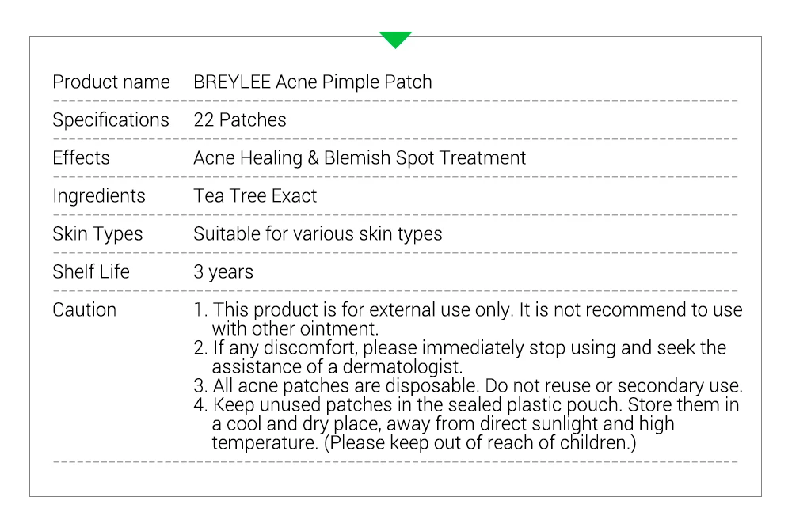The width and height of the screenshot is (792, 527).
Task: Click 'Acne Healing & Blemish Spot Treatment'
Action: pos(360,158)
